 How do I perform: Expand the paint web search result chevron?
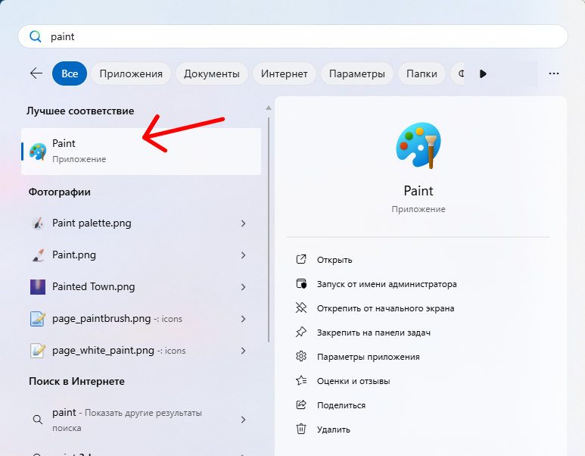pos(243,420)
